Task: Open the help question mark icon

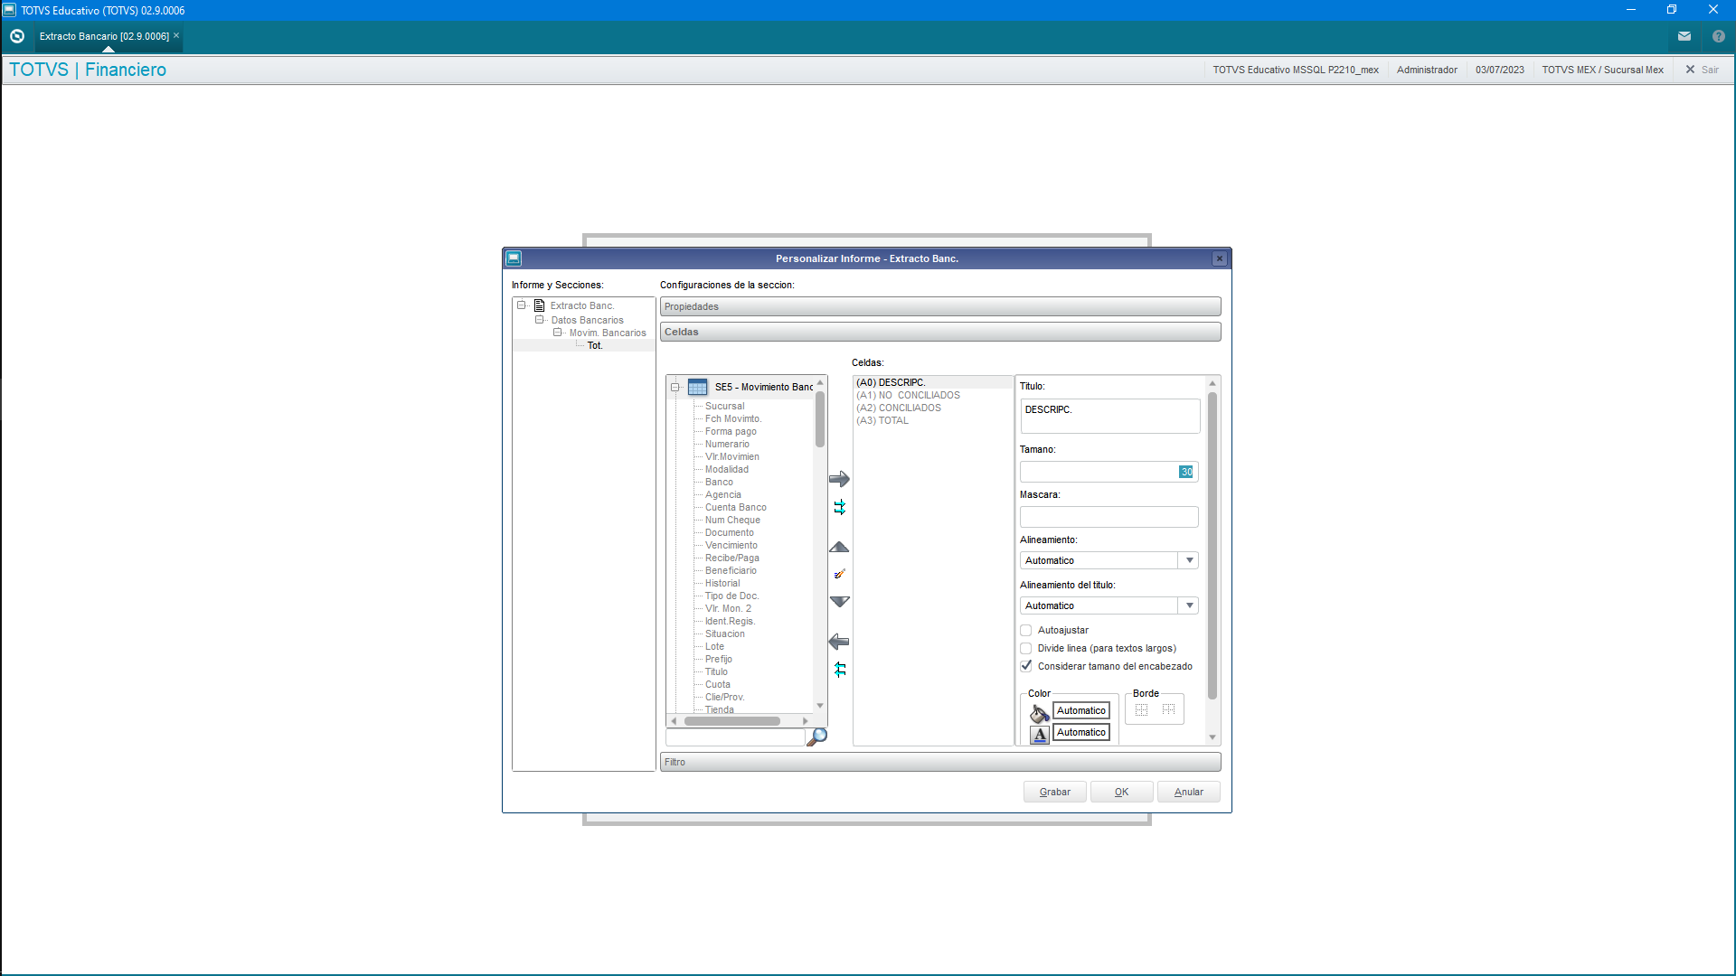Action: (1718, 36)
